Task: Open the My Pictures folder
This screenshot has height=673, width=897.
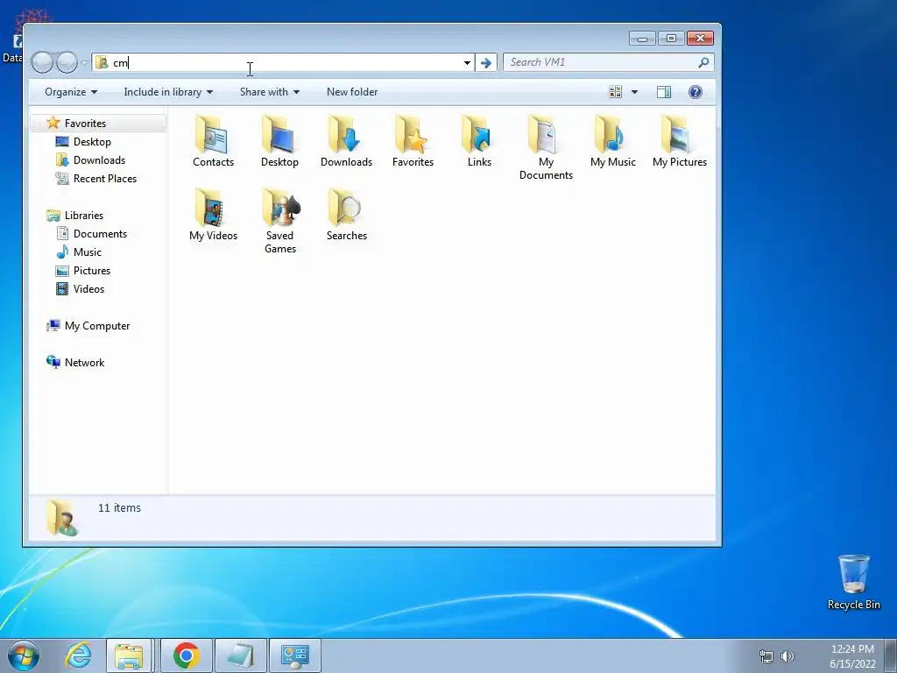Action: tap(680, 141)
